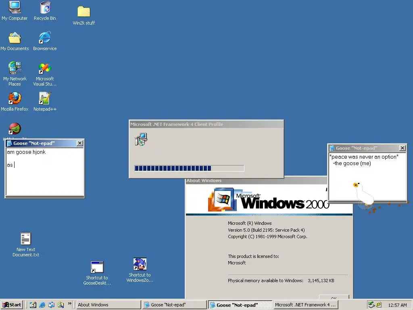
Task: Click the .NET Framework installation progress bar
Action: (x=189, y=168)
